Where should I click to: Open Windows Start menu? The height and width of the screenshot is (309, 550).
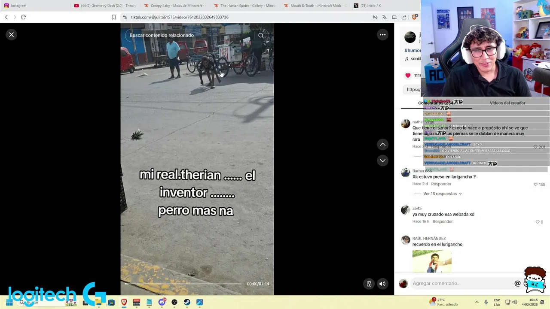click(x=9, y=302)
